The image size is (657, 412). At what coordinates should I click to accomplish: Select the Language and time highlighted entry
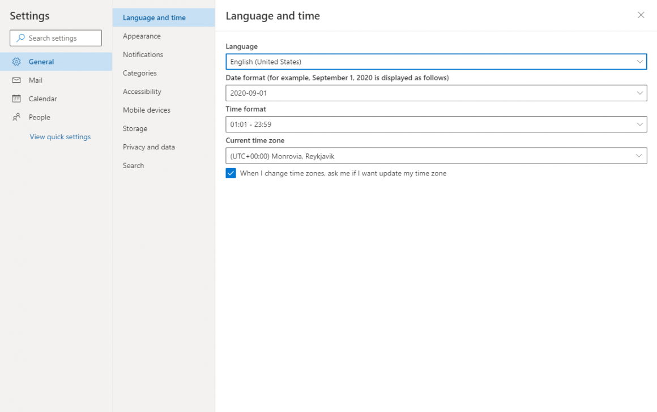pyautogui.click(x=154, y=18)
